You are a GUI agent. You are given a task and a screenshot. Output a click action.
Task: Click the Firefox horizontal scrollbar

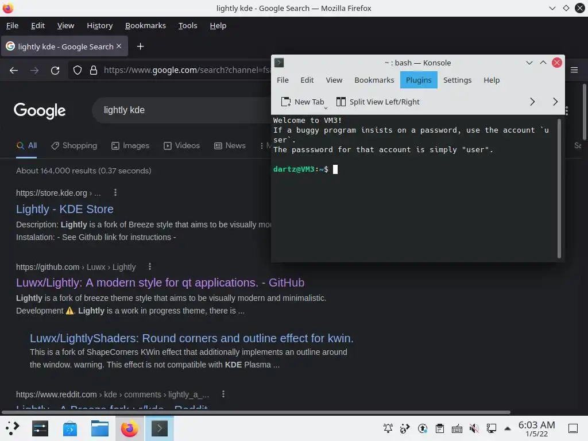pos(256,412)
